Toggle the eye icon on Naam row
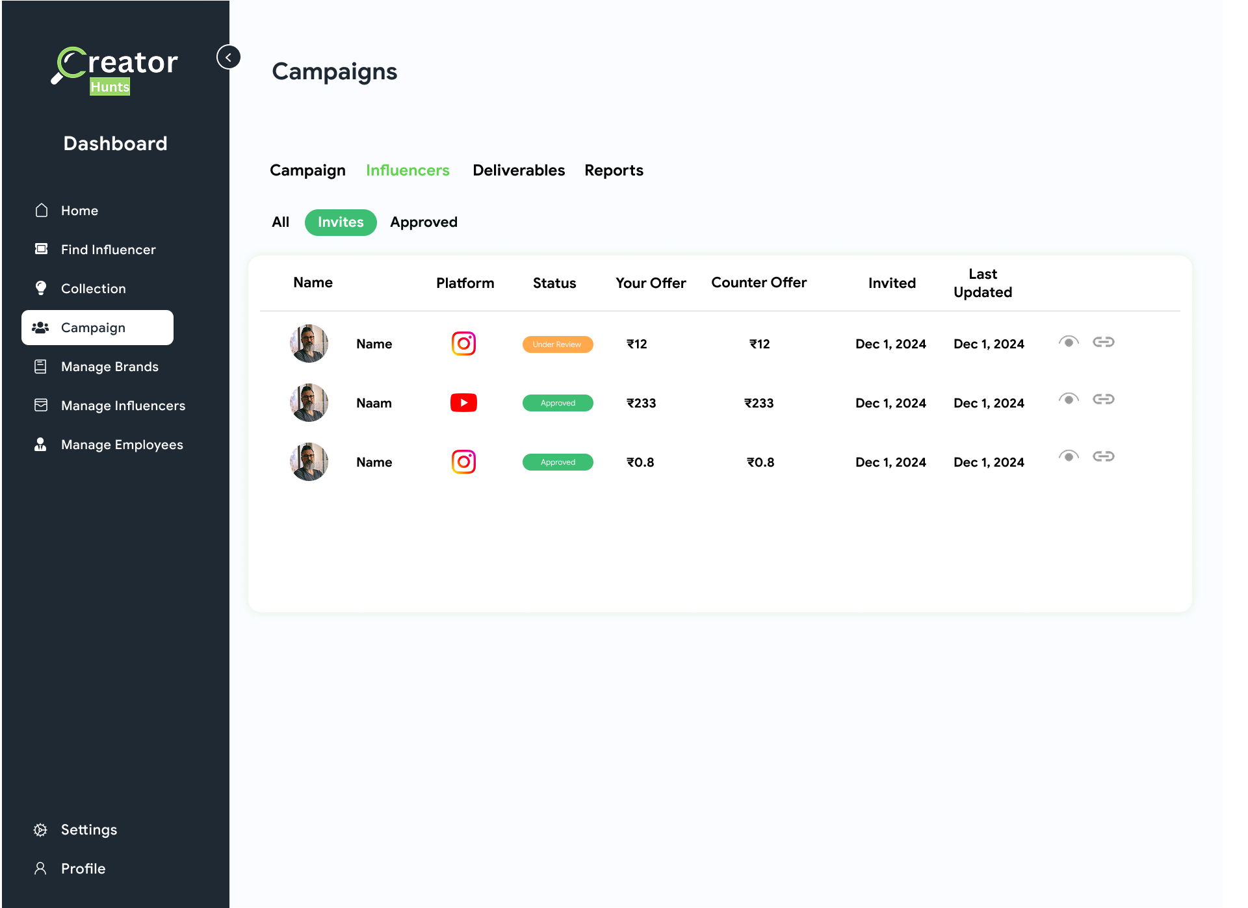This screenshot has height=908, width=1248. point(1068,399)
